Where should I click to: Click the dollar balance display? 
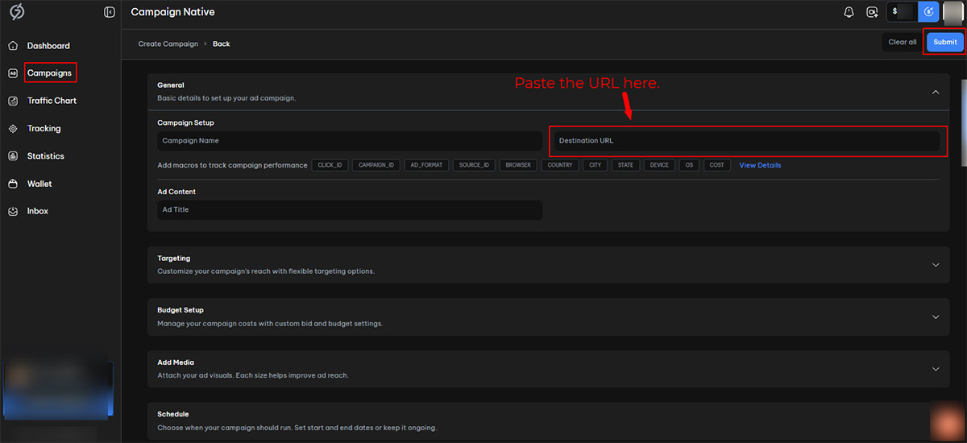pos(903,12)
